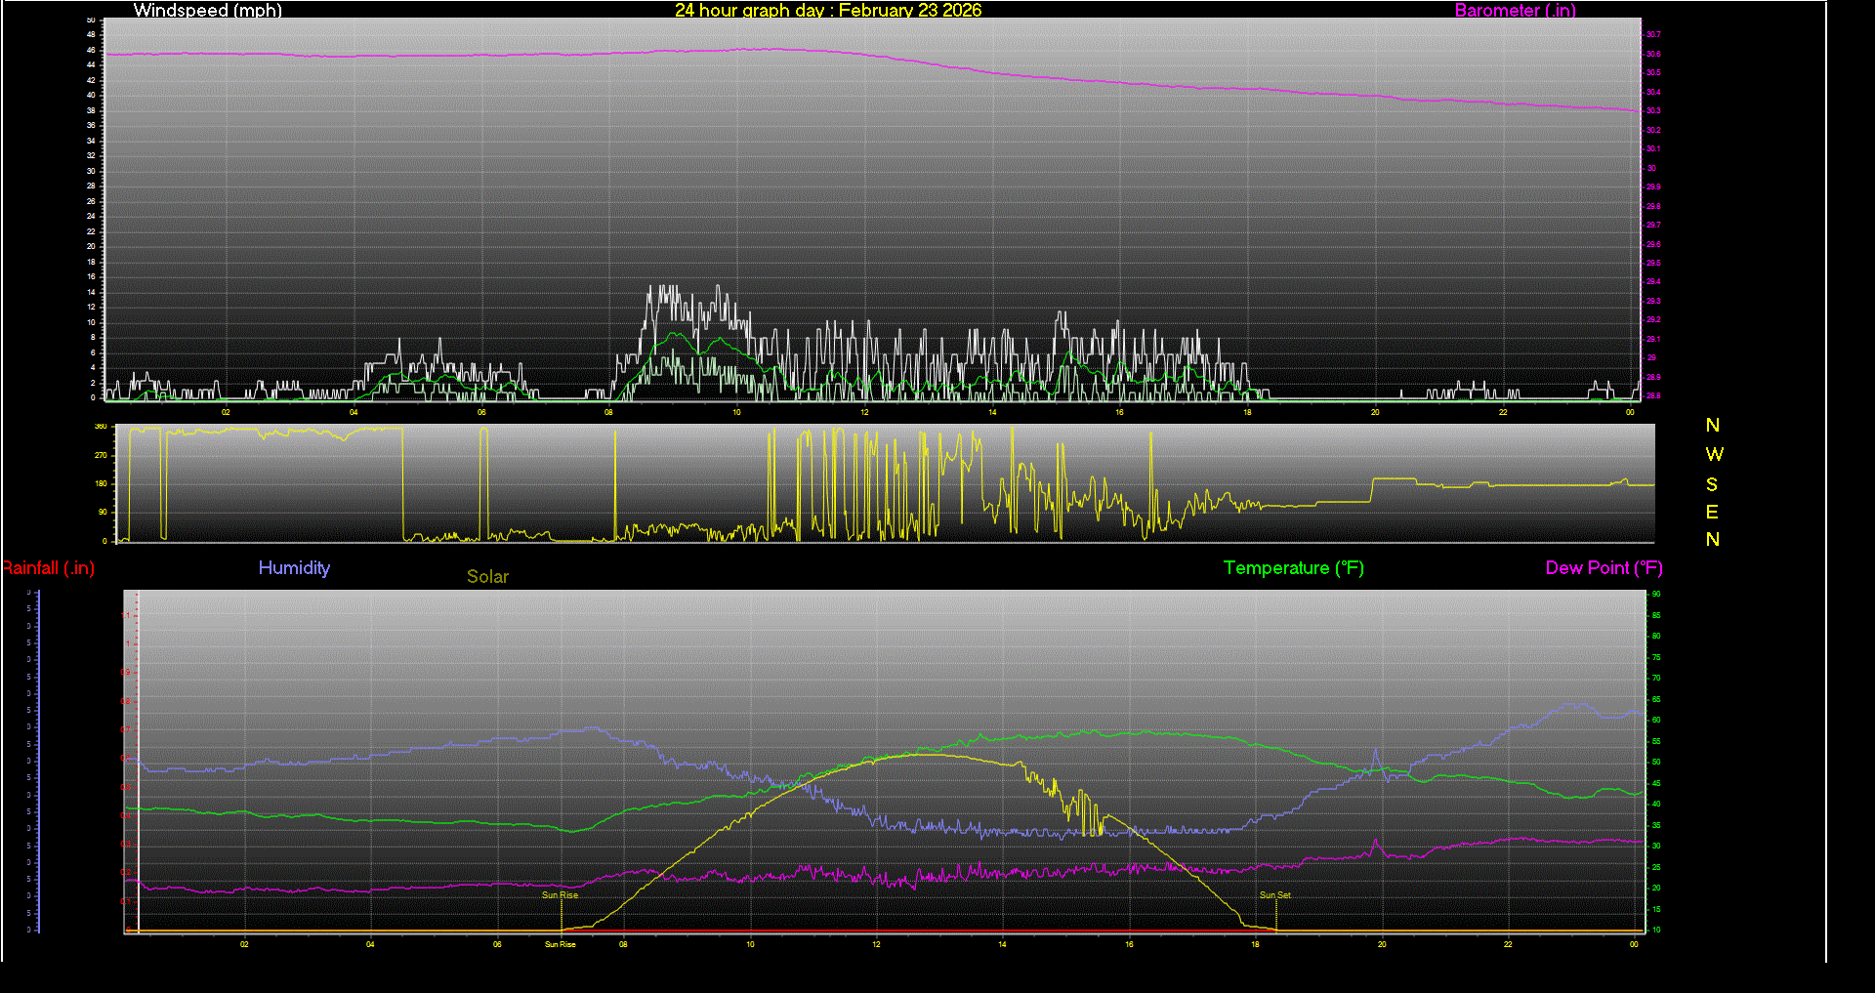Open the February 23 2026 date selector

919,11
